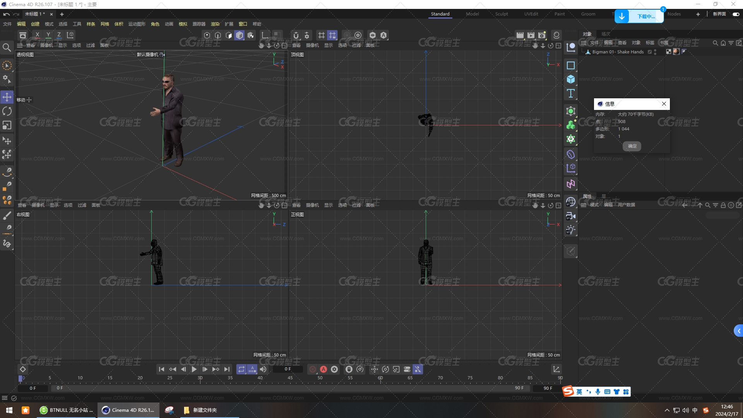Click object manager home icon
The height and width of the screenshot is (418, 743).
pos(723,43)
